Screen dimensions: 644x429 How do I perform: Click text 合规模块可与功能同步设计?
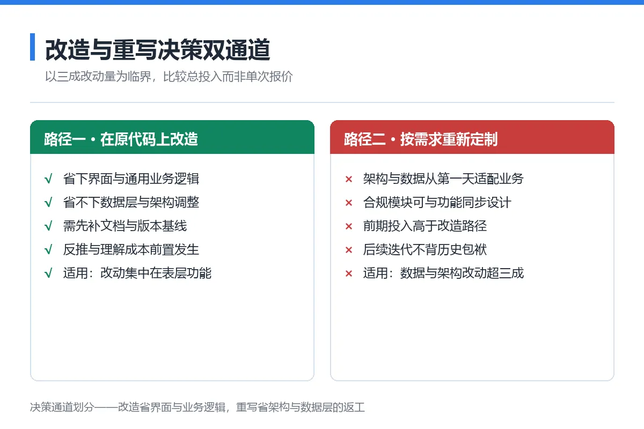coord(437,203)
